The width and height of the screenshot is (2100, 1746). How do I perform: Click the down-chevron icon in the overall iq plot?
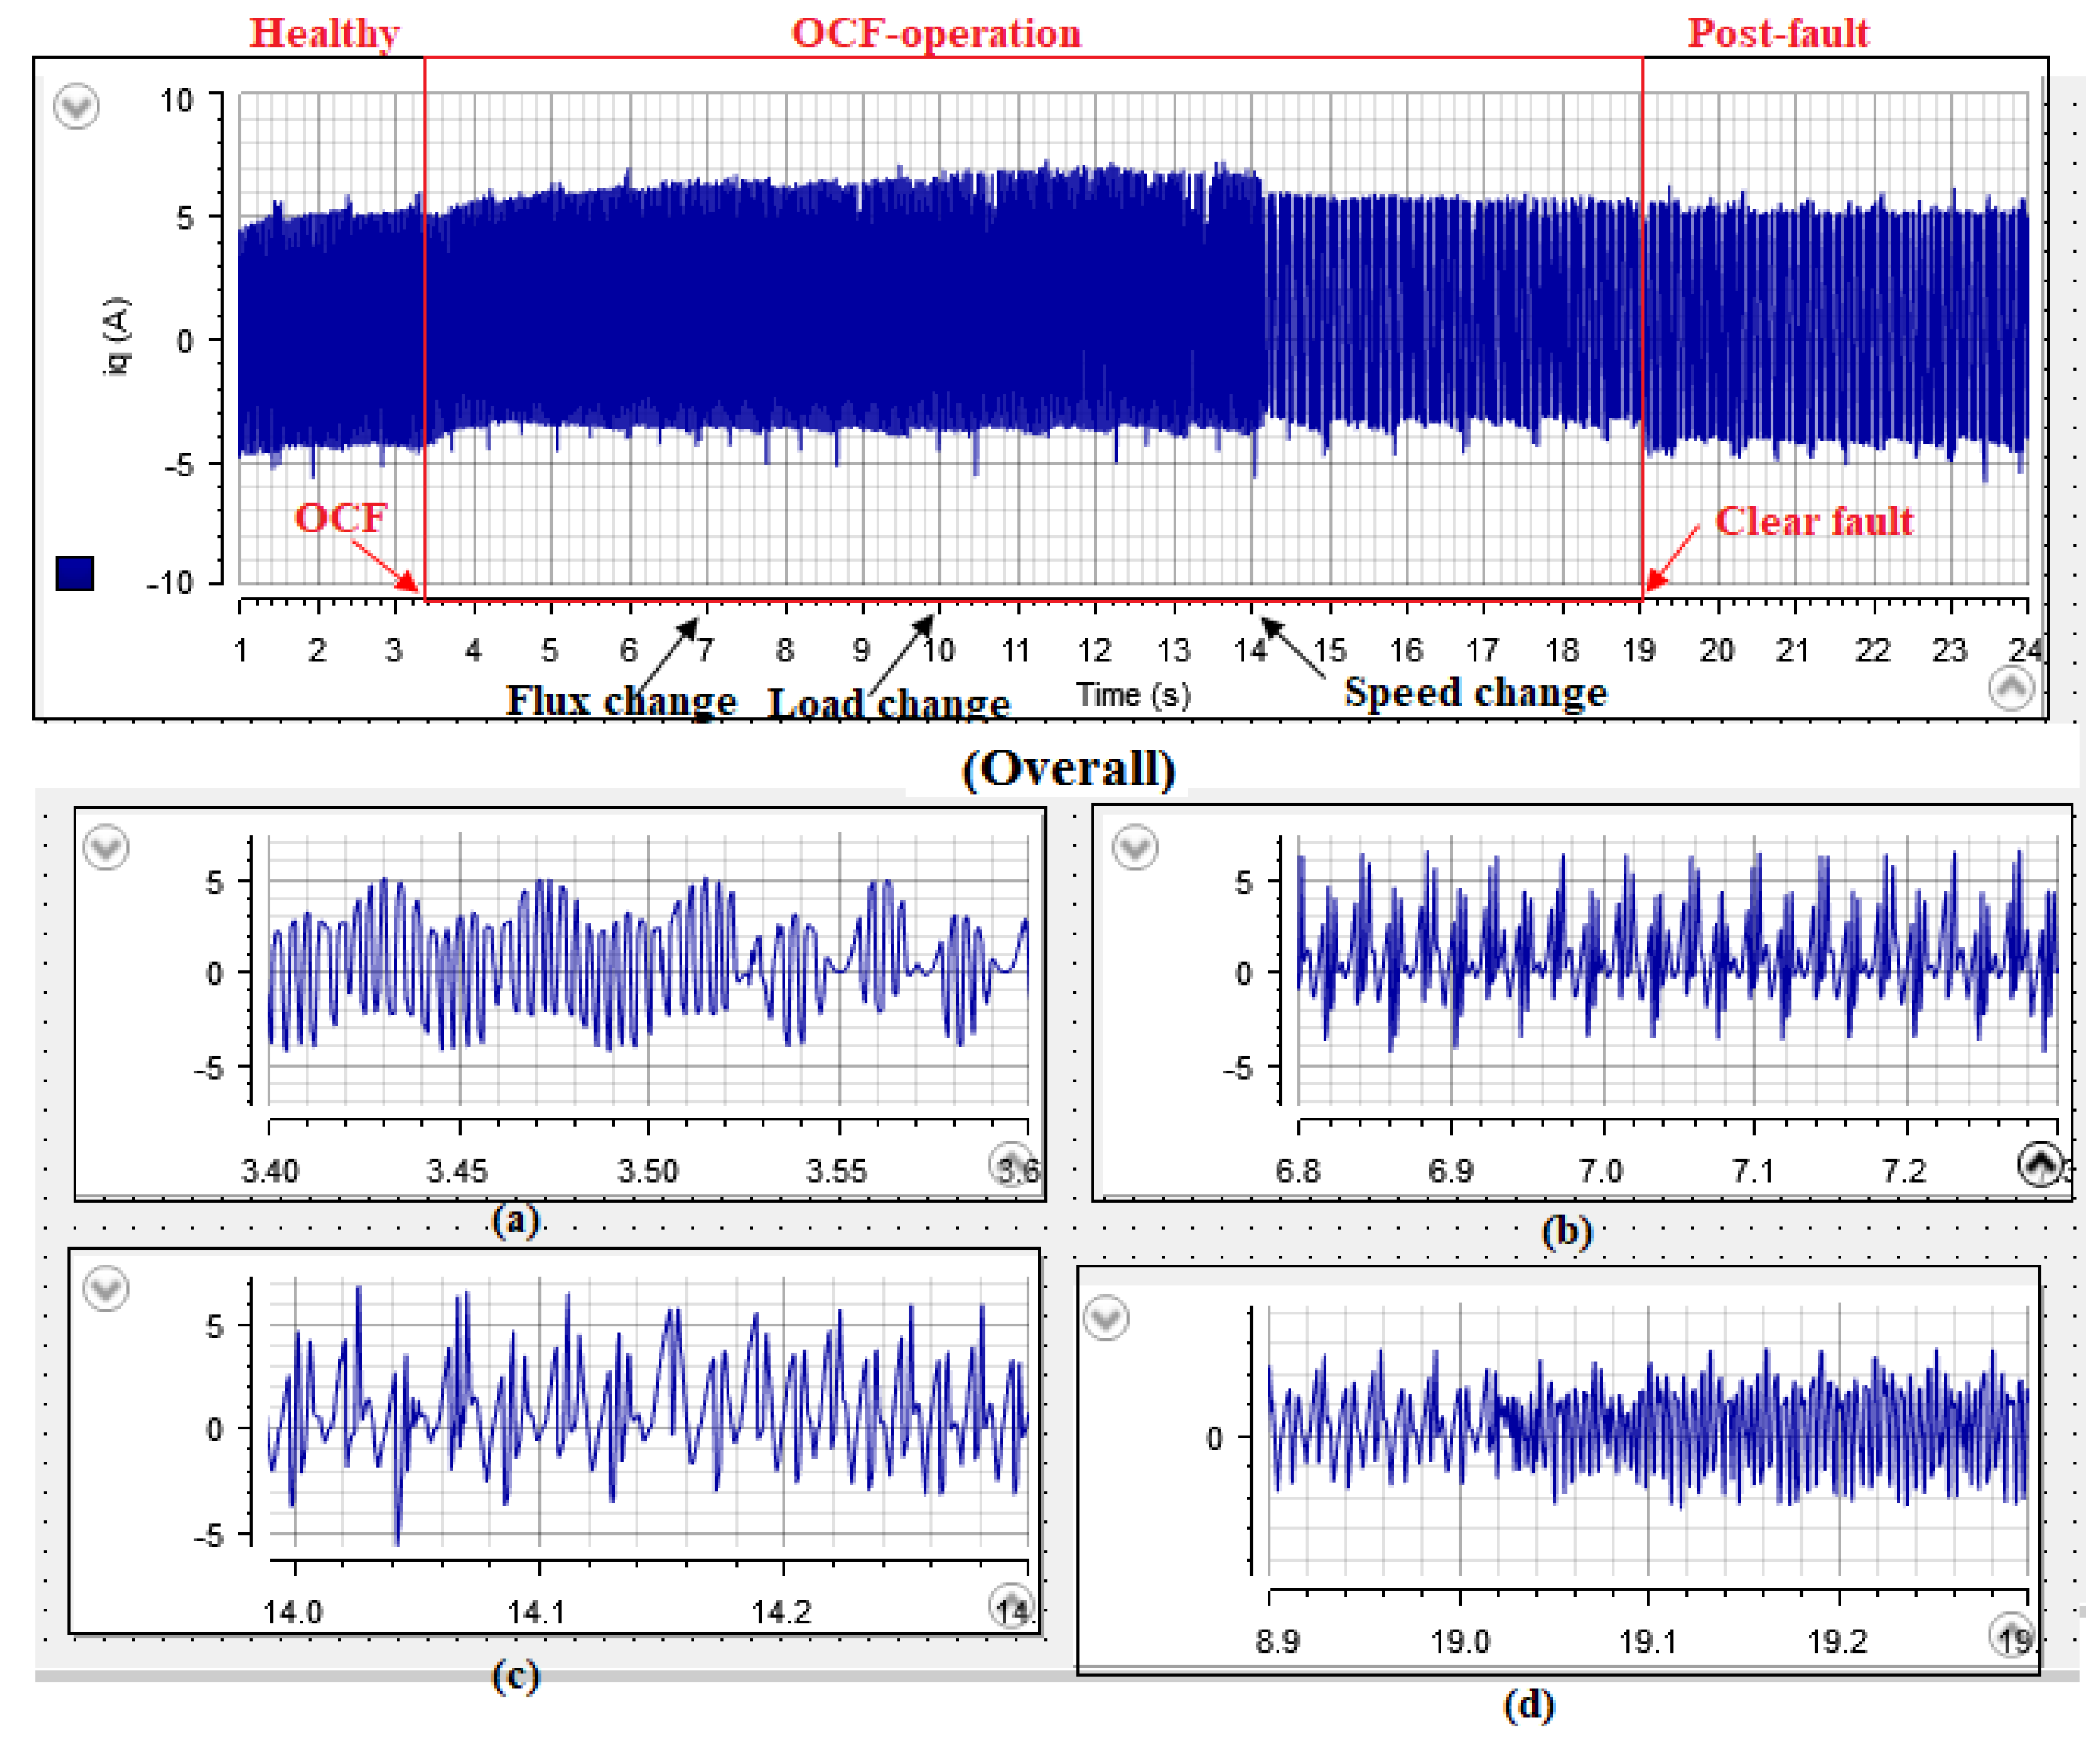coord(76,106)
